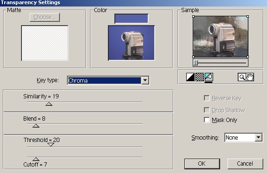Toggle the Reverse Key checkbox
This screenshot has width=267, height=173.
click(207, 98)
